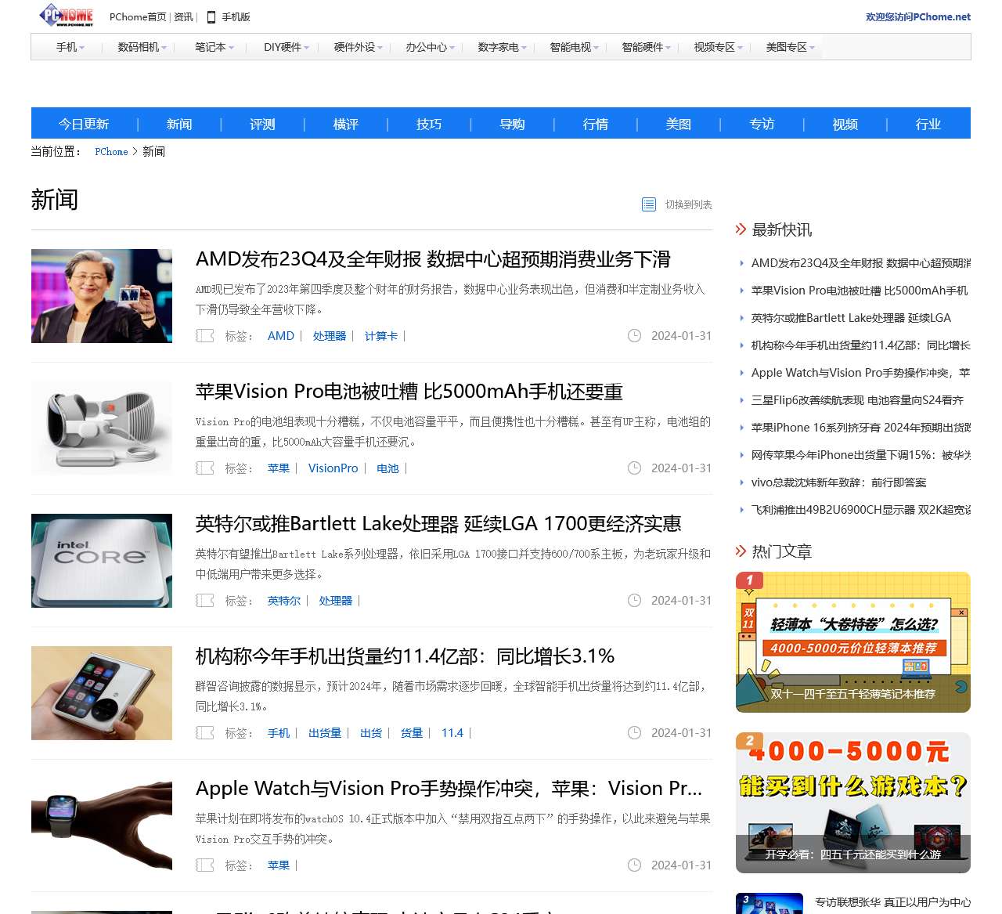Screen dimensions: 1002x914
Task: Click the PChome breadcrumb link
Action: [x=111, y=151]
